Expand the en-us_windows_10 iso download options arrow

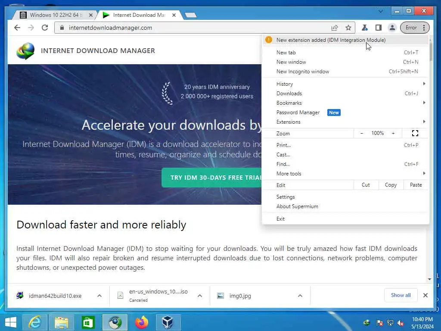coord(200,296)
